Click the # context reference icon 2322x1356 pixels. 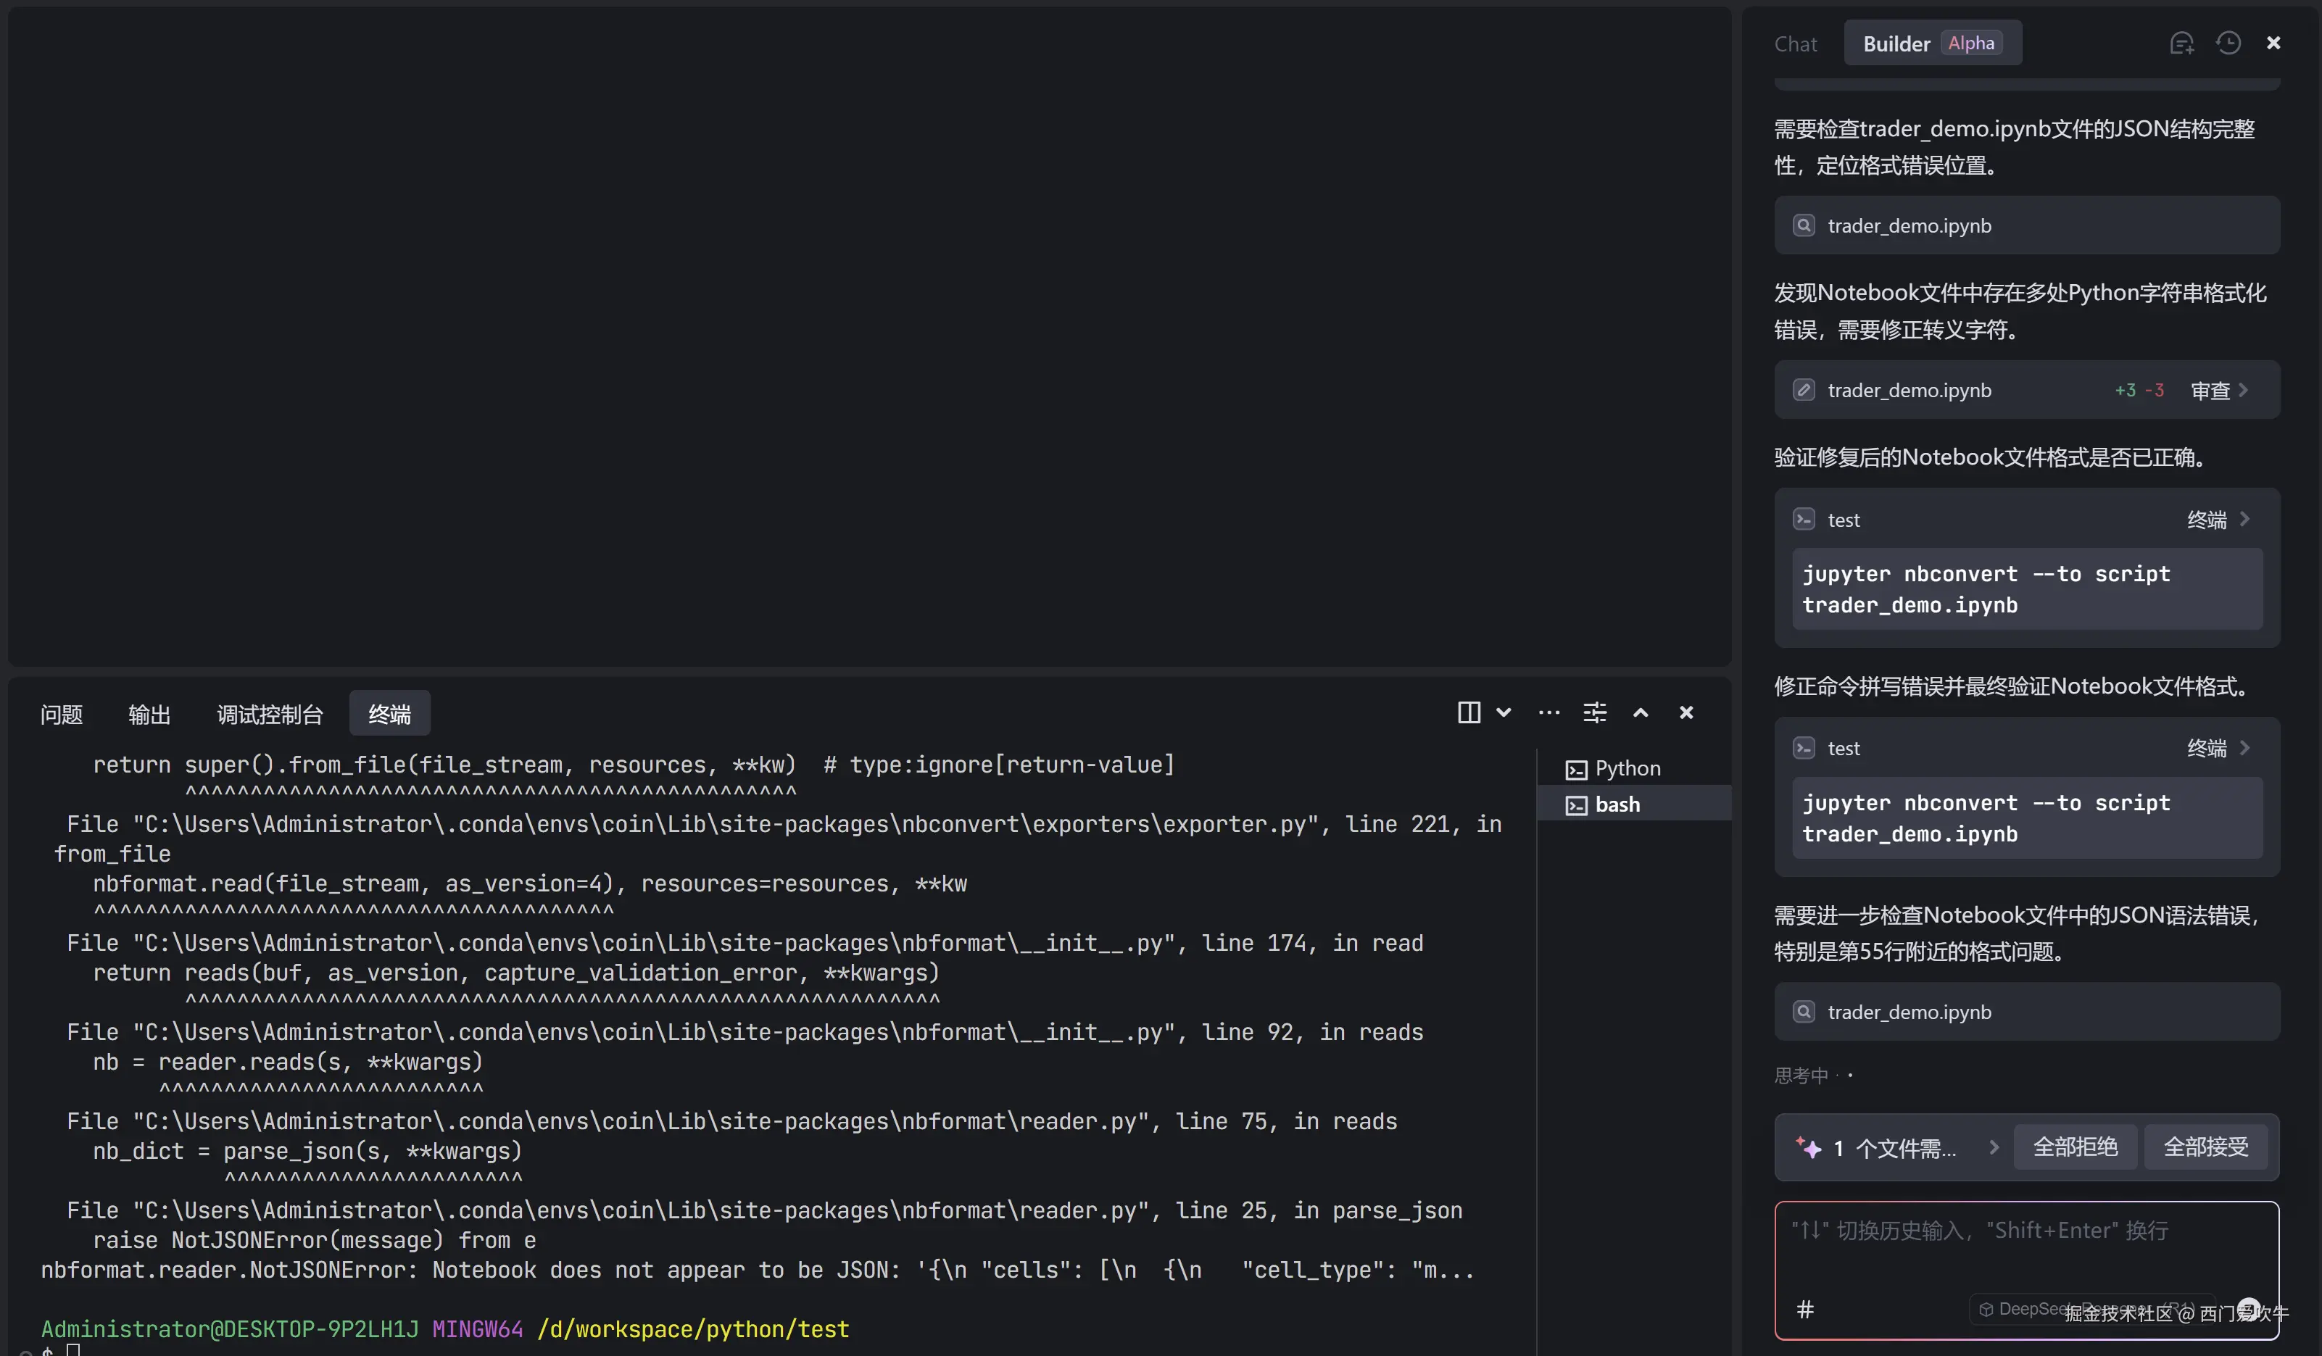coord(1805,1309)
